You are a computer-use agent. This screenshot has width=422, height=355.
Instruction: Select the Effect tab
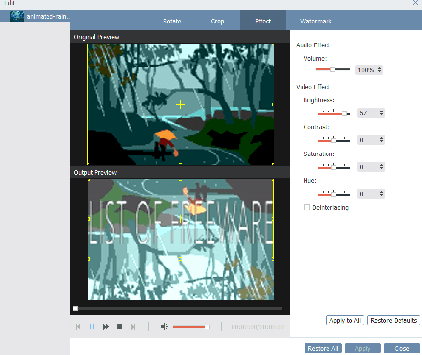263,21
